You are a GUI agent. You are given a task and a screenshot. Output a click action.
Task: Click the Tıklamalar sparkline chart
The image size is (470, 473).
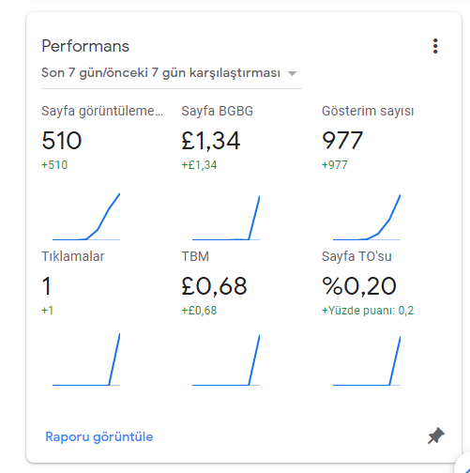pos(86,359)
